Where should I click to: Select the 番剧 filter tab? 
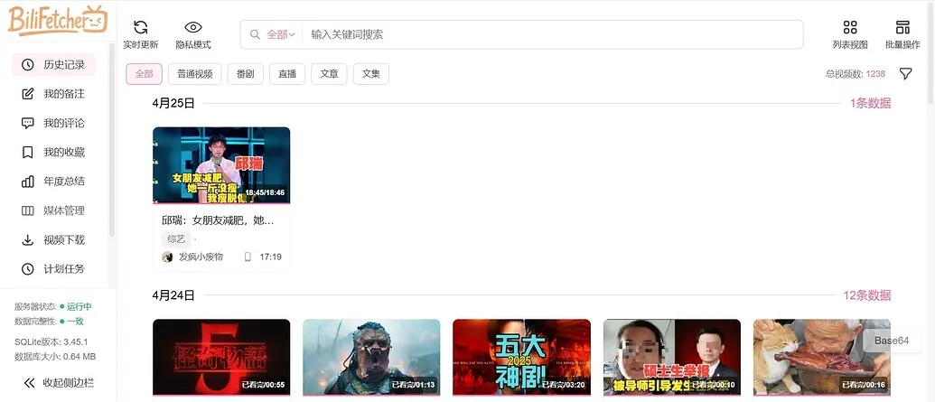tap(245, 74)
